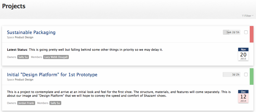The image size is (256, 112).
Task: Click green status bar on Design Platform project
Action: coord(251,76)
